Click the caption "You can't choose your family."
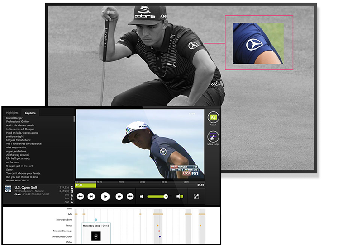This screenshot has width=362, height=245. [x=24, y=173]
